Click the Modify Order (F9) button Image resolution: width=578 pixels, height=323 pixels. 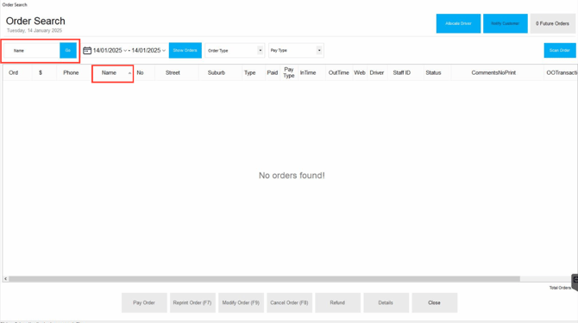(x=241, y=303)
